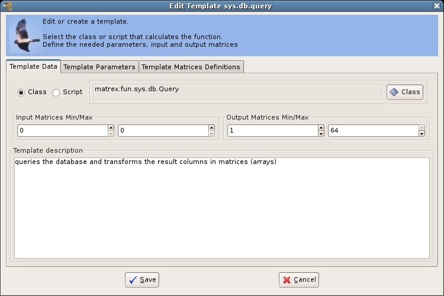
Task: Close the Edit Template dialog window
Action: click(437, 6)
